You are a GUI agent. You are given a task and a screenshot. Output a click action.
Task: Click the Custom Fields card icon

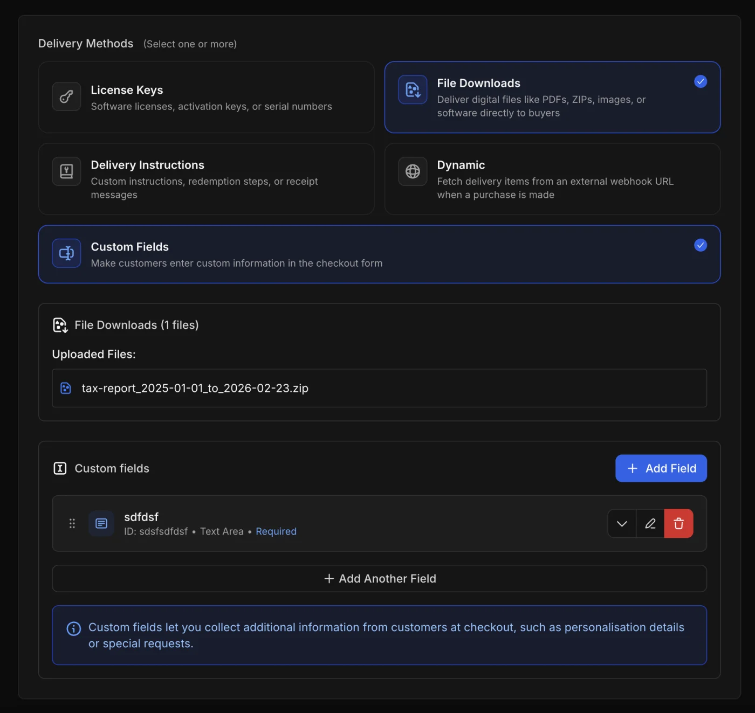[x=66, y=253]
